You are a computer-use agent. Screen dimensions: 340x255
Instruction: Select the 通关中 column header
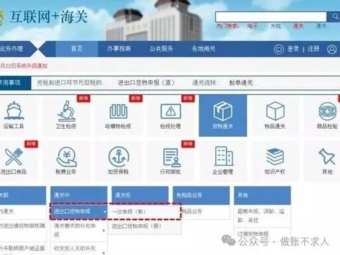click(79, 195)
